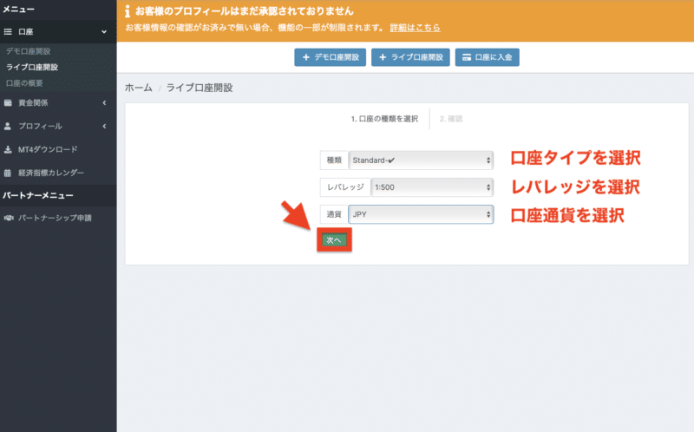This screenshot has width=694, height=432.
Task: Click the レバレッジ field label
Action: pyautogui.click(x=345, y=187)
